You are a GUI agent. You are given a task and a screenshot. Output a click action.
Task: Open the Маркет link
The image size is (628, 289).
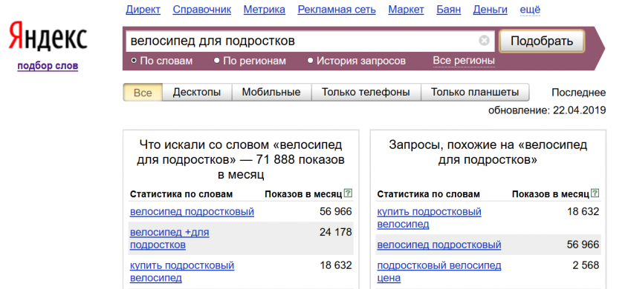[406, 10]
